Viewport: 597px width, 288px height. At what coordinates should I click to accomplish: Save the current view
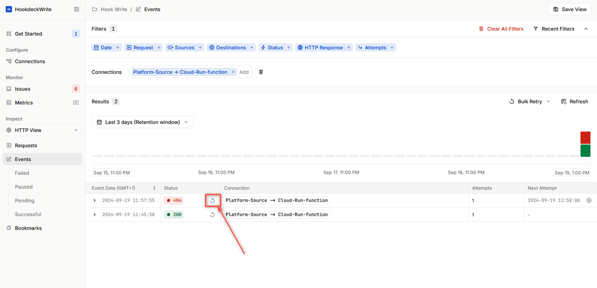(x=569, y=9)
